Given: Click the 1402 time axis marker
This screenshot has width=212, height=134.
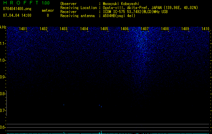Looking at the screenshot, I should tap(43, 28).
